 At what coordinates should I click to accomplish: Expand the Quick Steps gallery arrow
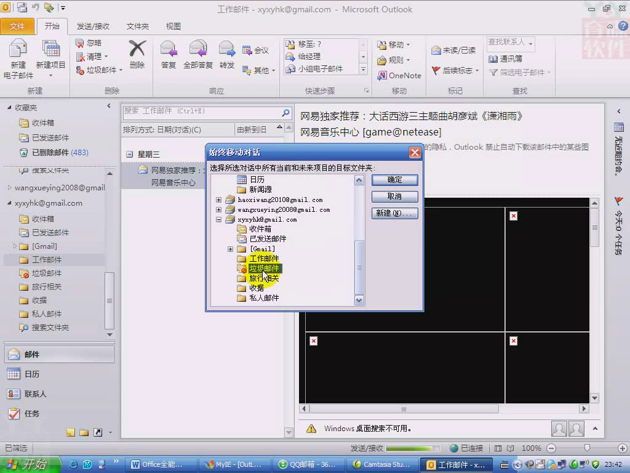coord(363,70)
